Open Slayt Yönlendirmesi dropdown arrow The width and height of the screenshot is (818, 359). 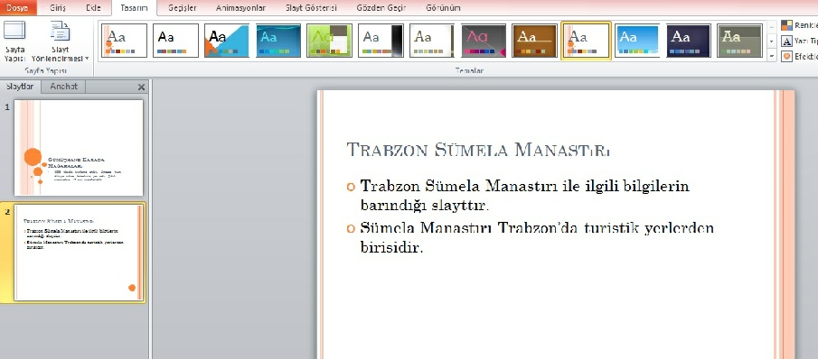(87, 59)
